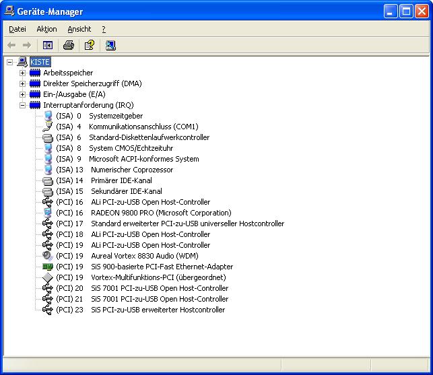Image resolution: width=433 pixels, height=375 pixels.
Task: Select Interruptanforderung (IRQ) label
Action: pyautogui.click(x=88, y=105)
